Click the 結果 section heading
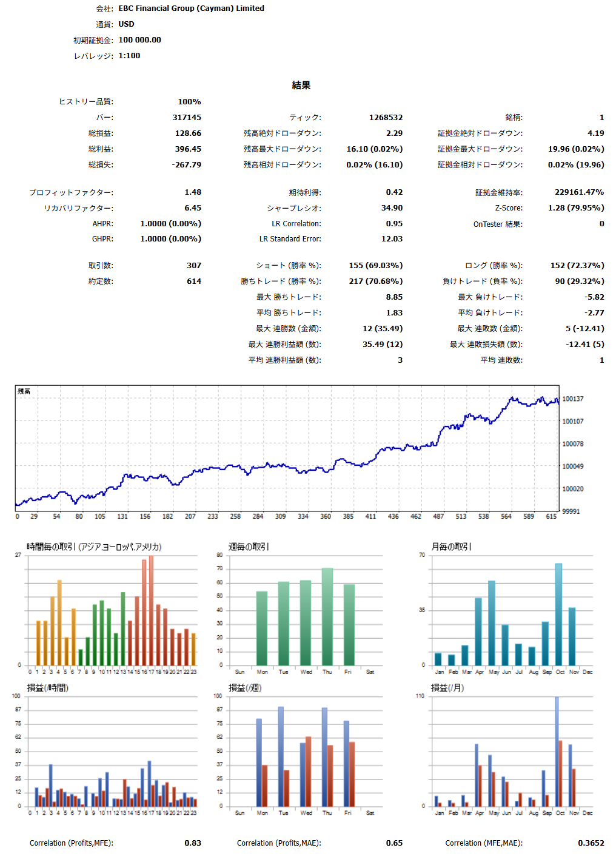Screen dimensions: 616x859 point(301,86)
